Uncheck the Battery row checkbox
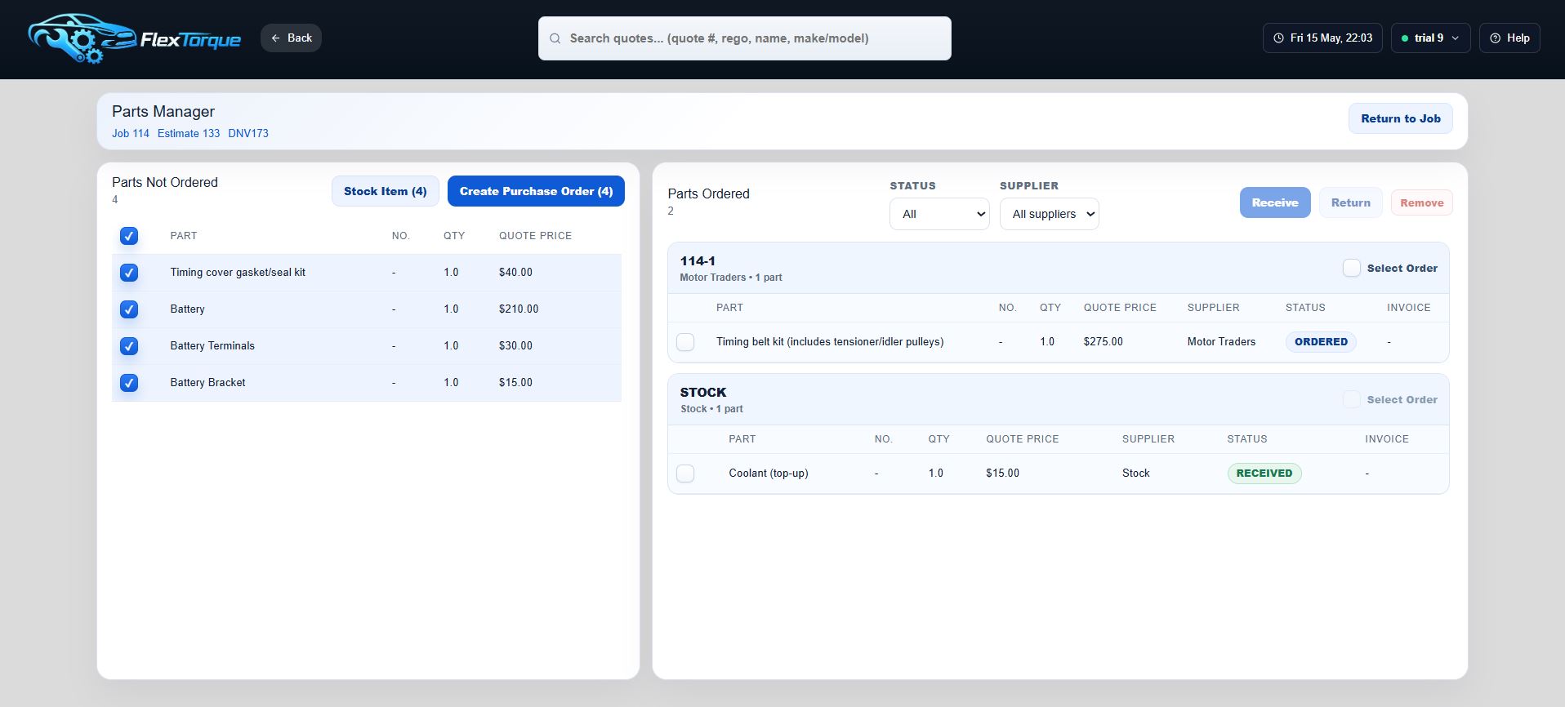Image resolution: width=1565 pixels, height=707 pixels. point(129,309)
